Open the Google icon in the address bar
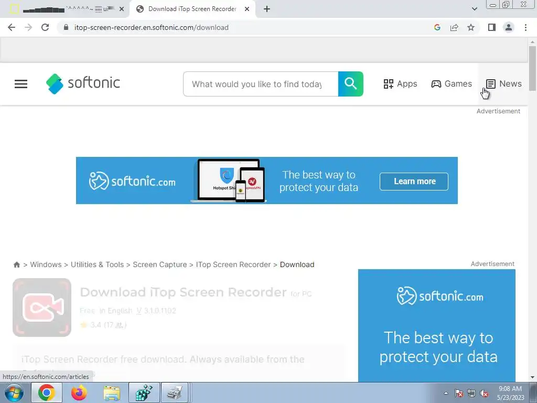This screenshot has height=403, width=537. [437, 27]
